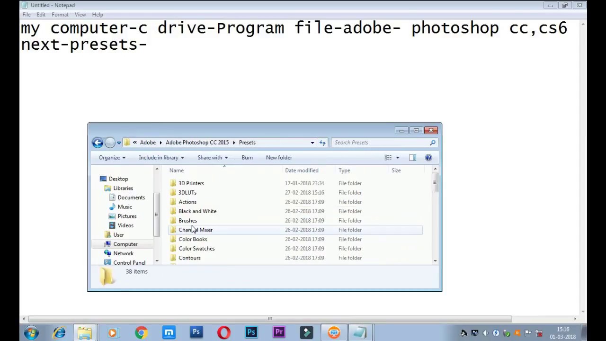The image size is (606, 341).
Task: Click the file list scroll up arrow
Action: (435, 169)
